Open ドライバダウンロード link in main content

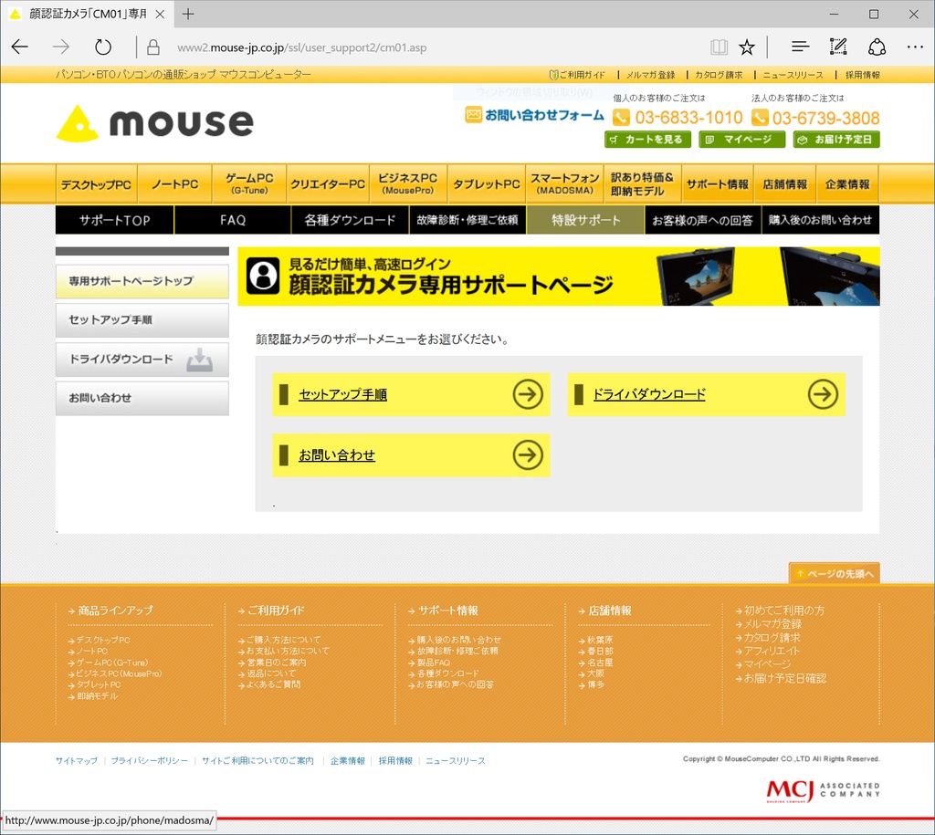coord(649,394)
